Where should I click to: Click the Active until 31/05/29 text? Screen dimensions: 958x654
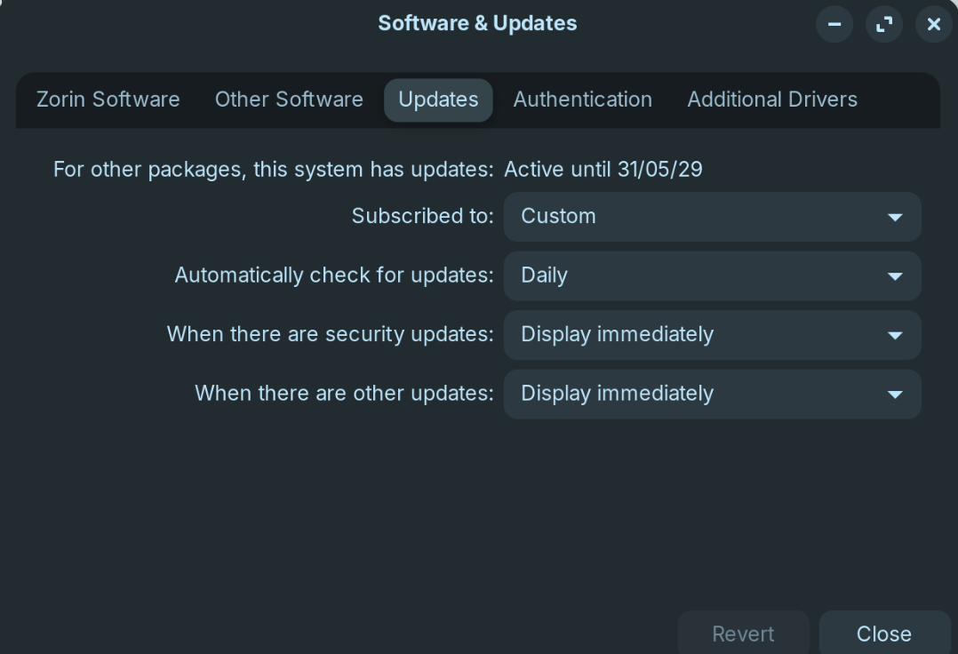click(603, 170)
